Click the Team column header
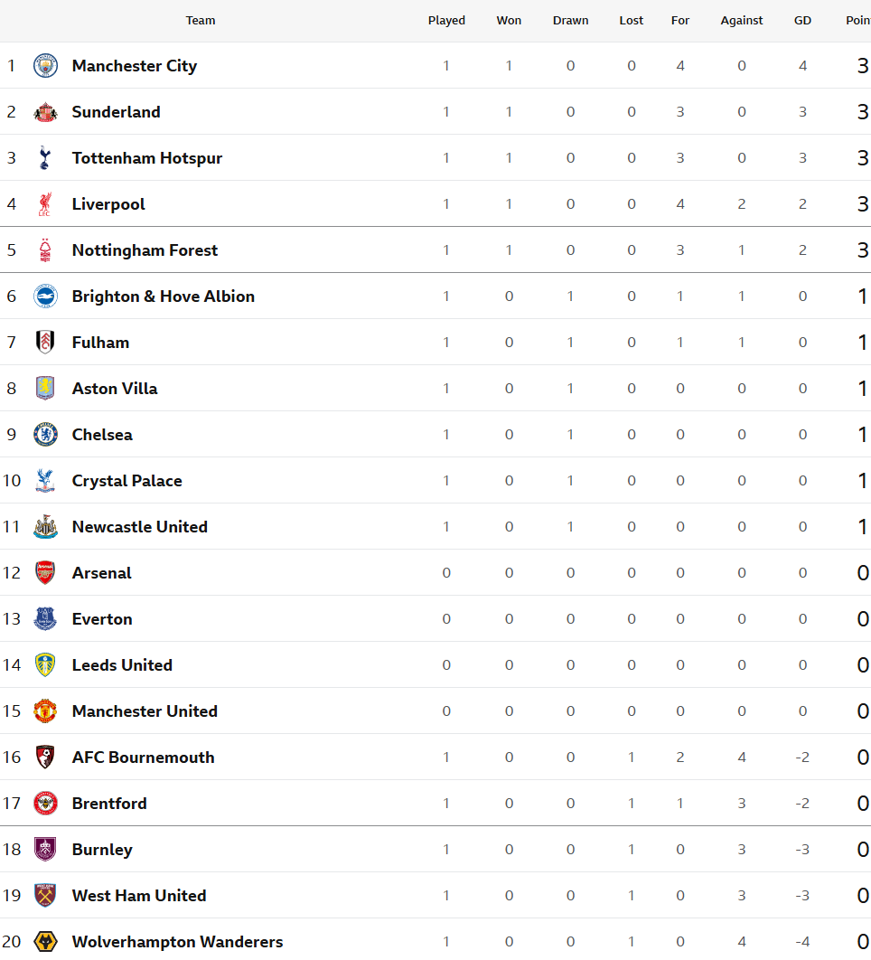Viewport: 871px width, 960px height. point(201,20)
